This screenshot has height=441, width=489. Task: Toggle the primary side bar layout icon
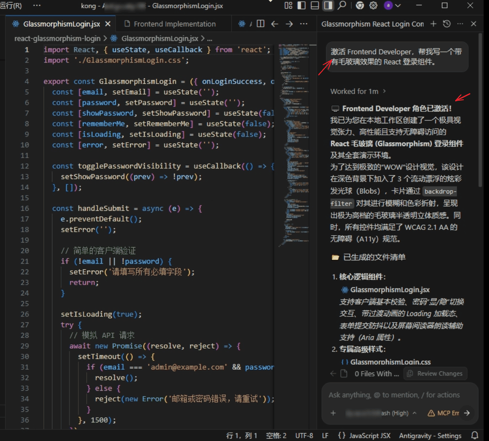coord(302,6)
